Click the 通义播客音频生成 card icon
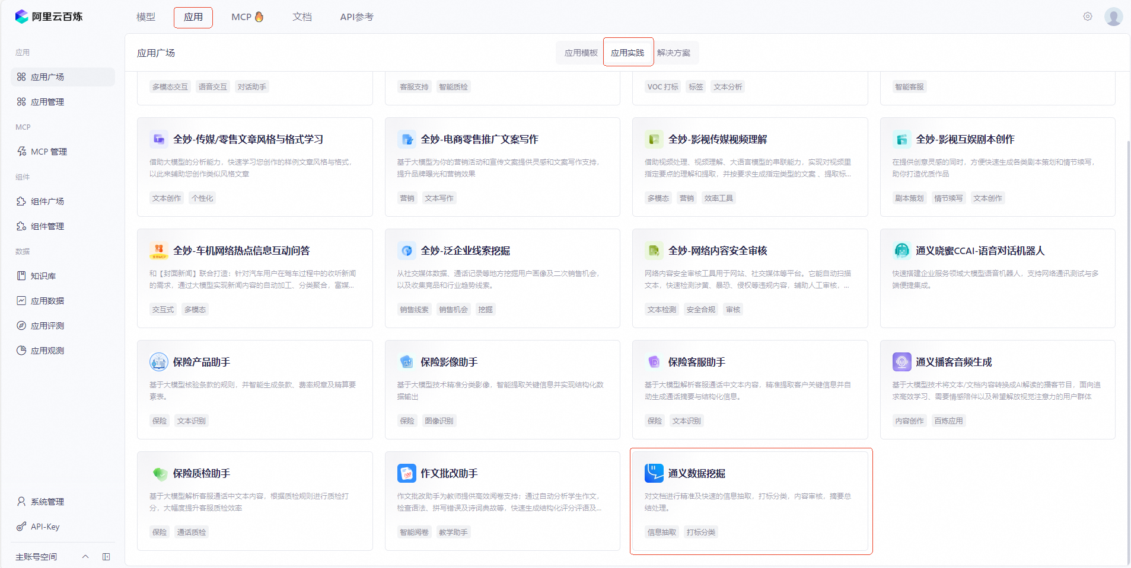 [x=902, y=362]
